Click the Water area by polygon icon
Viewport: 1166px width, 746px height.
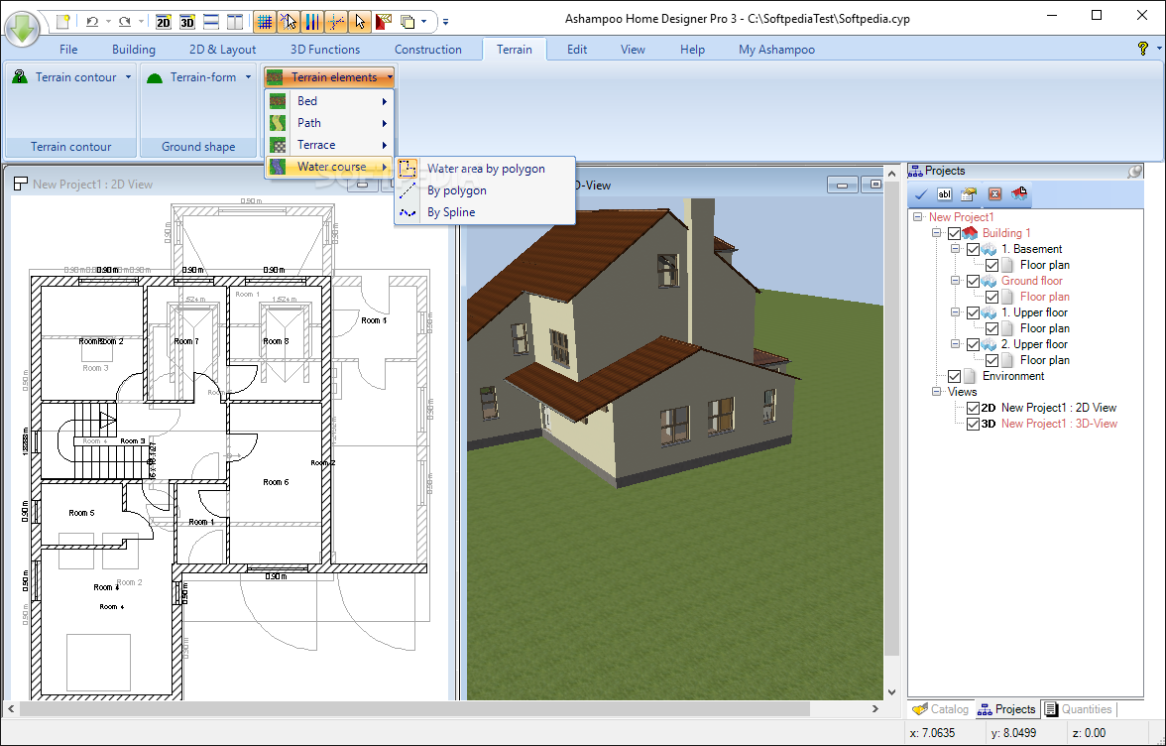pos(408,168)
